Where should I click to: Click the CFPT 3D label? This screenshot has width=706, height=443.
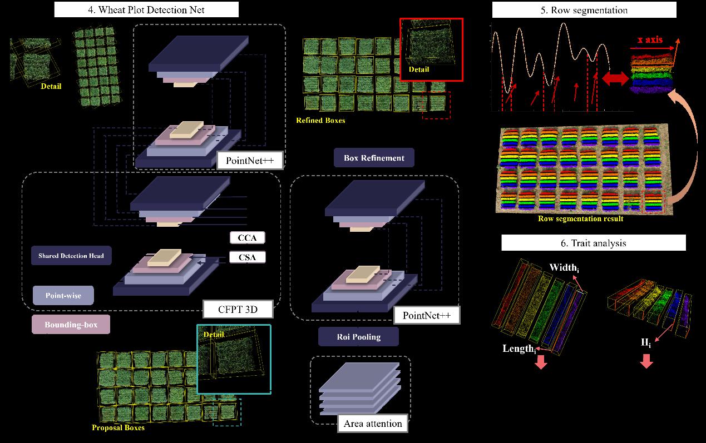238,309
